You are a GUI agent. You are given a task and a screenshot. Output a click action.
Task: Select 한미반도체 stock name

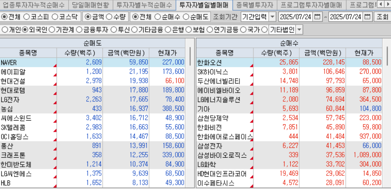(16, 165)
